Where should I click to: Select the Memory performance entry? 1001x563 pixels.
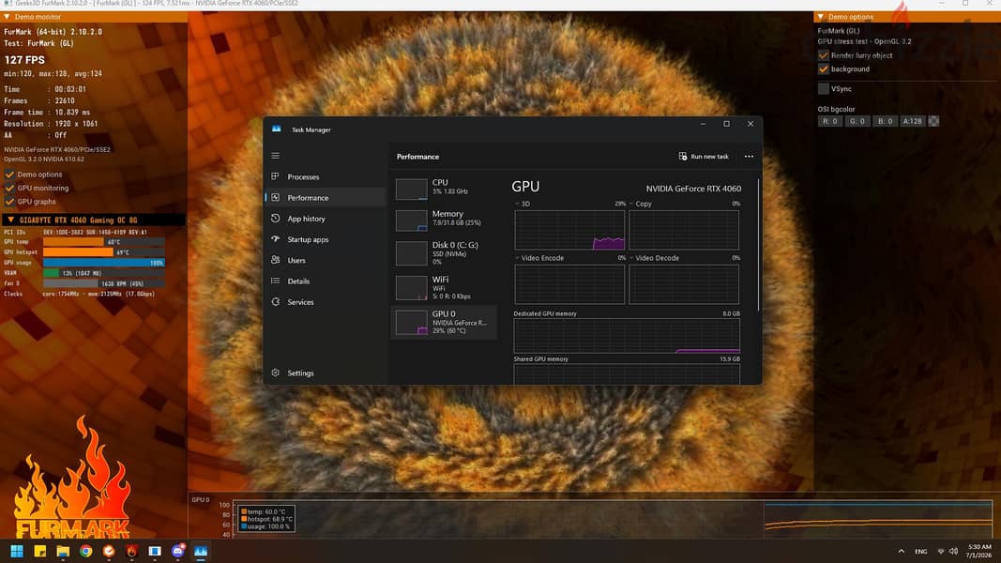[444, 220]
